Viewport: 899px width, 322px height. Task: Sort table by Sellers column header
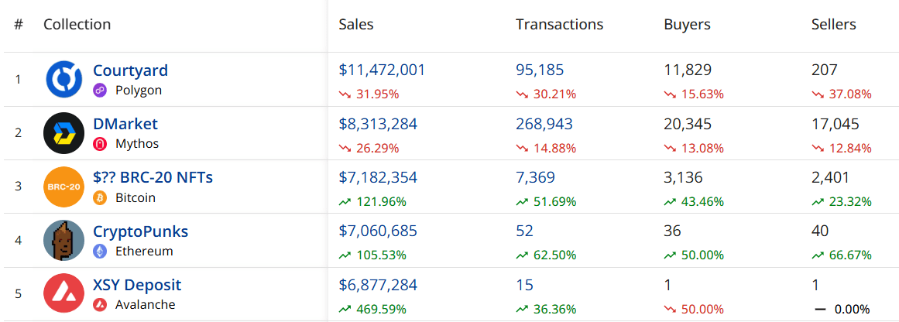tap(833, 24)
